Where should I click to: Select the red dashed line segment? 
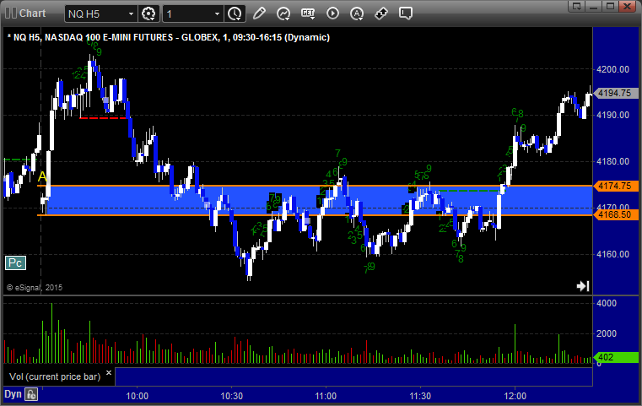(x=103, y=118)
